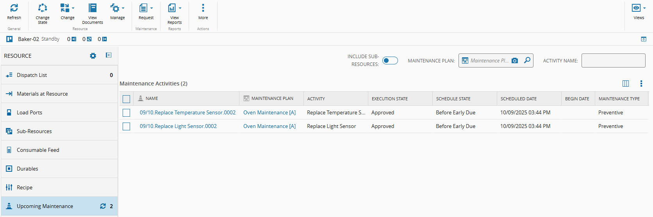Click the processed materials counter icon
Viewport: 653px width, 217px height.
(104, 39)
